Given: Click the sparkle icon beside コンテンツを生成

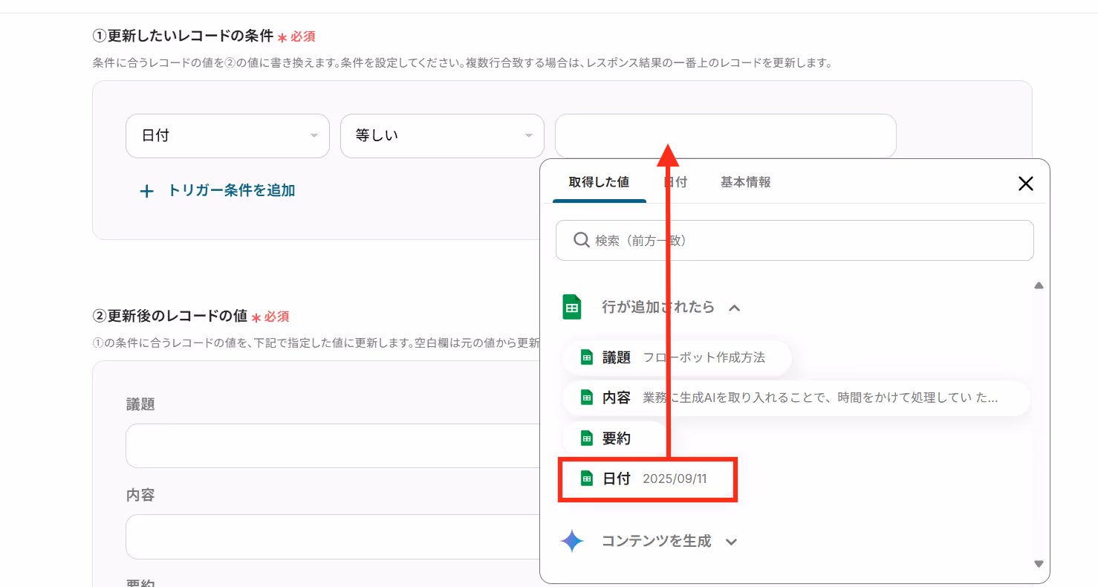Looking at the screenshot, I should tap(572, 541).
